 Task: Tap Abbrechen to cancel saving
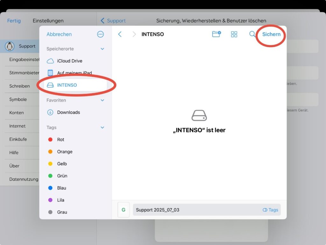pos(59,34)
